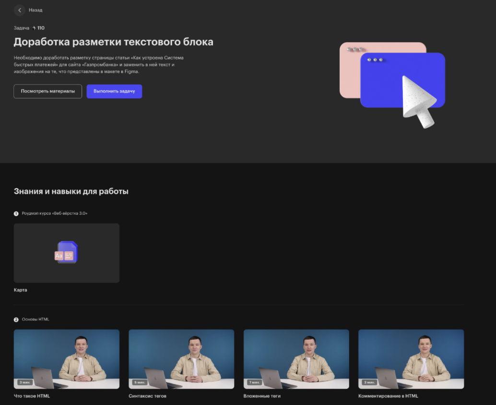Select the Комментирование в HTML video title
Image resolution: width=496 pixels, height=405 pixels.
point(389,396)
